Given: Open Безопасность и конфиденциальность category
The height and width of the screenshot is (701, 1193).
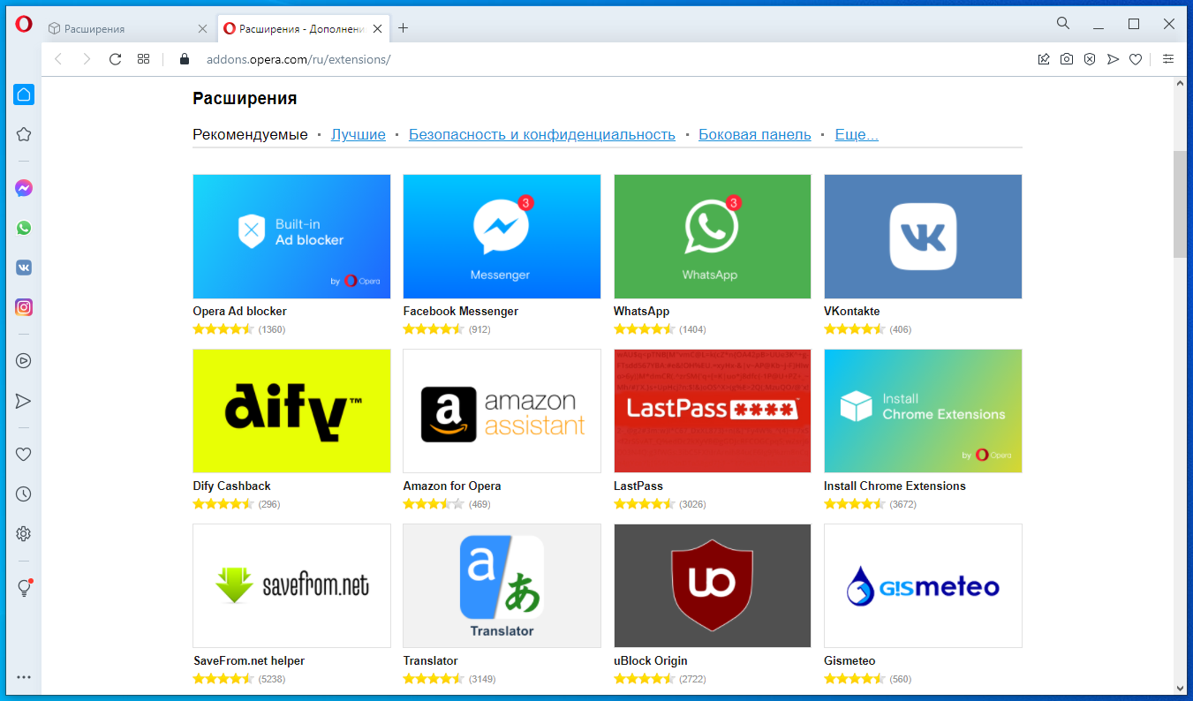Looking at the screenshot, I should [x=542, y=134].
